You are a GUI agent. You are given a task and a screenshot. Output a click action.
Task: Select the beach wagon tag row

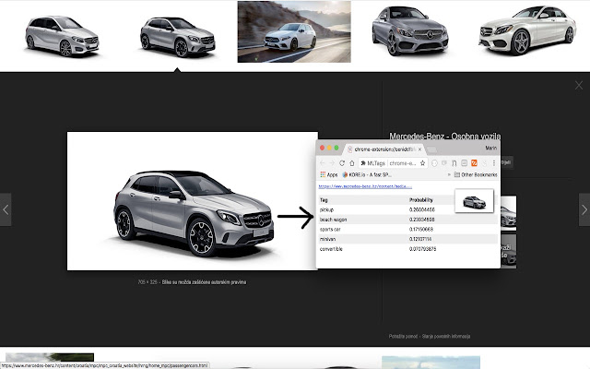407,220
